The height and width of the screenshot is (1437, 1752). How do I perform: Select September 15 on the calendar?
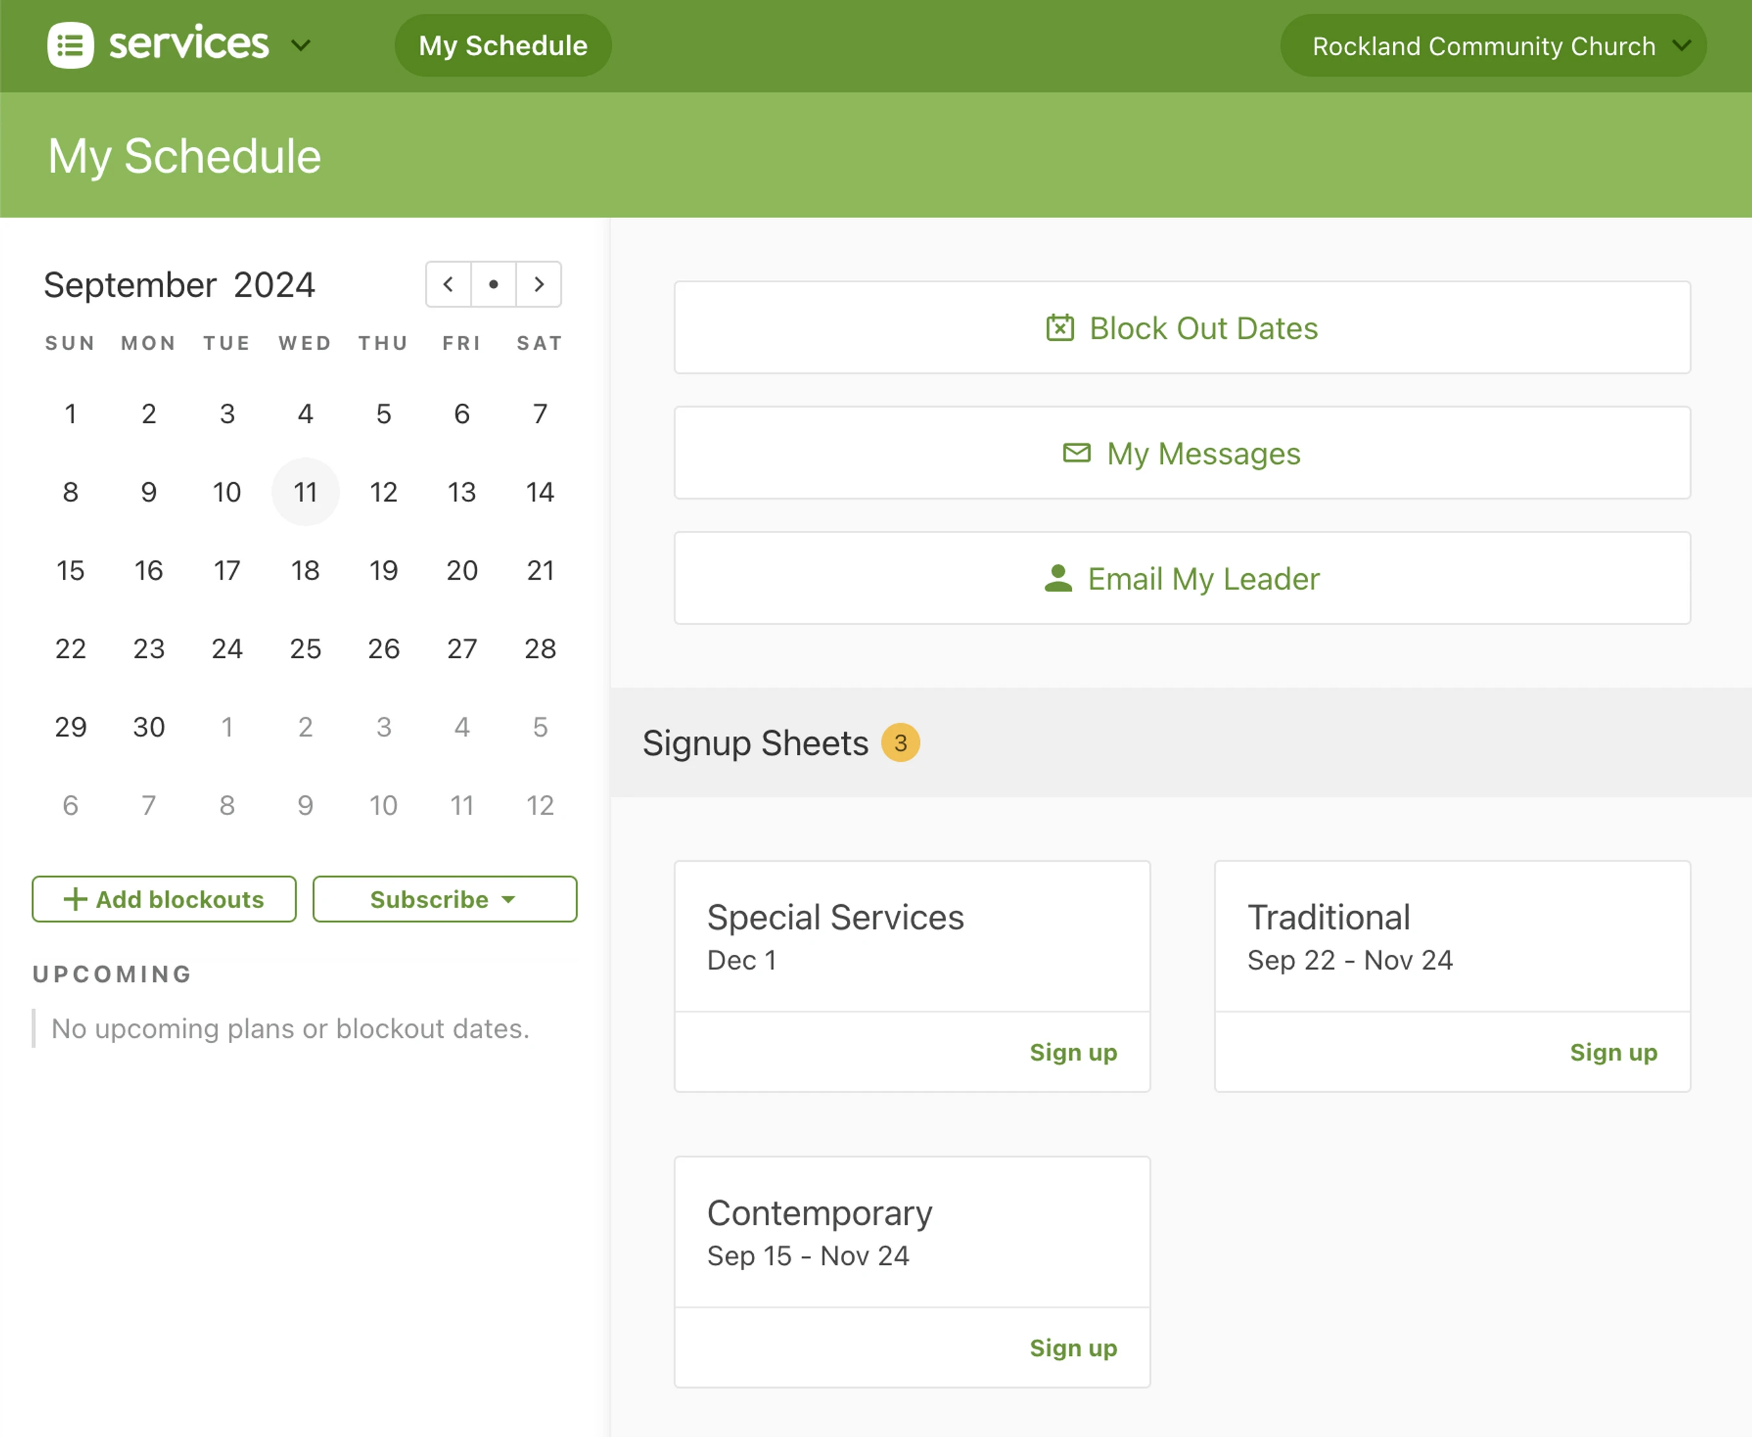pos(70,571)
